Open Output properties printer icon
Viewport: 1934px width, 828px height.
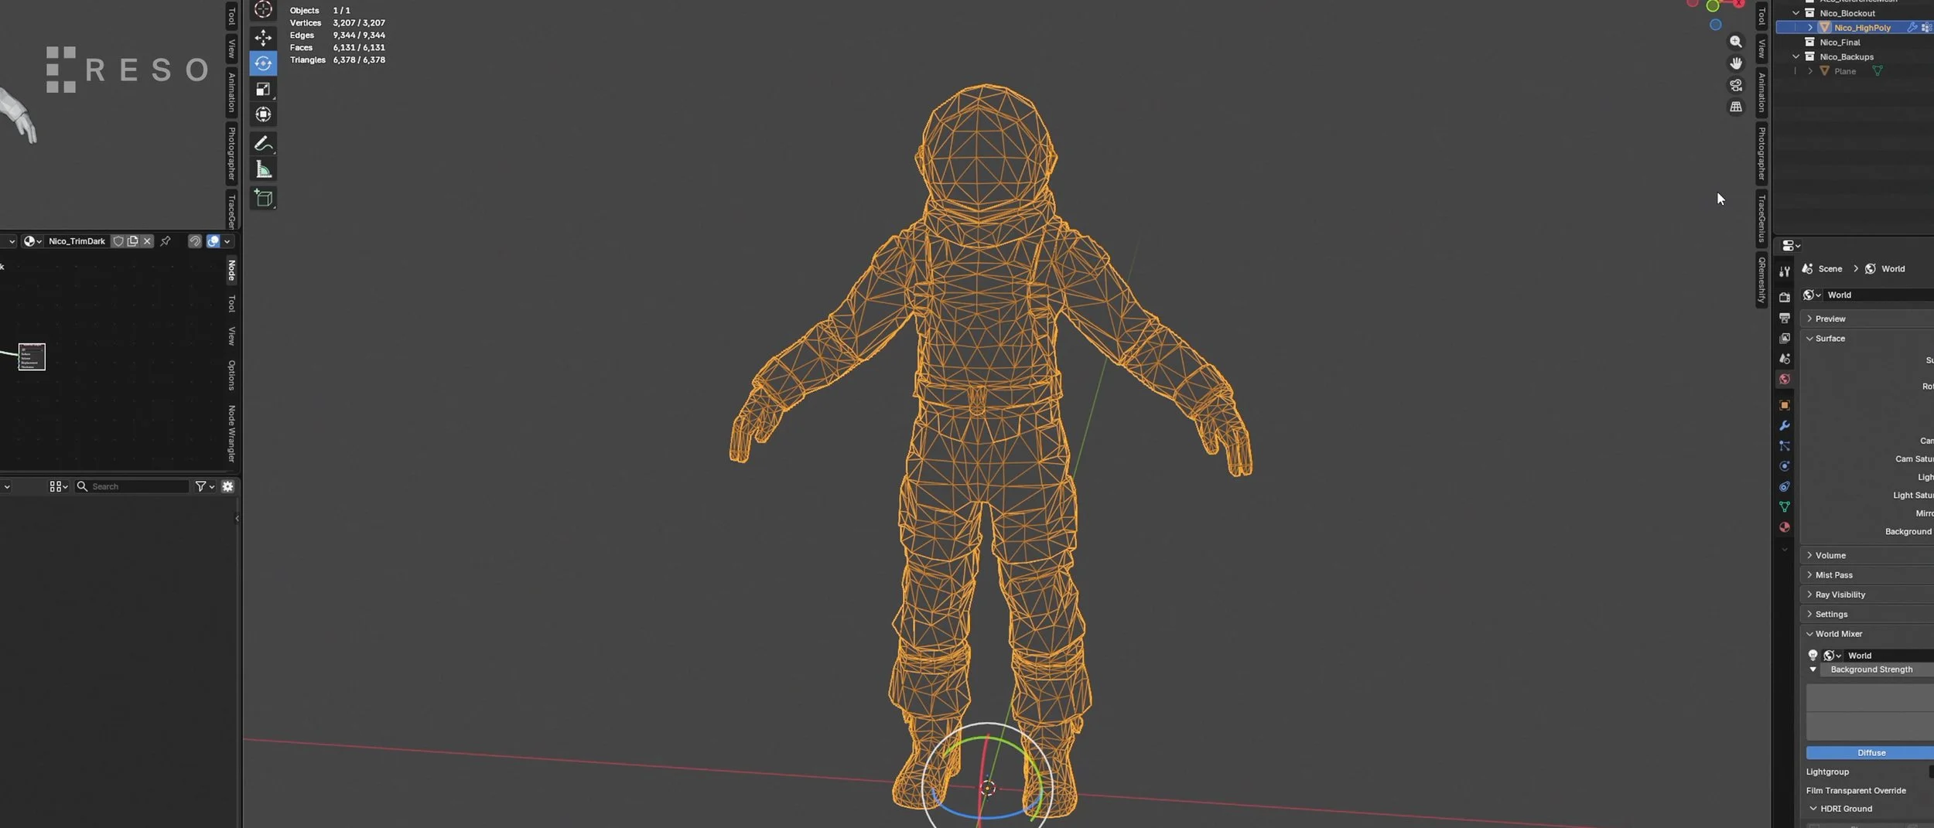coord(1784,318)
